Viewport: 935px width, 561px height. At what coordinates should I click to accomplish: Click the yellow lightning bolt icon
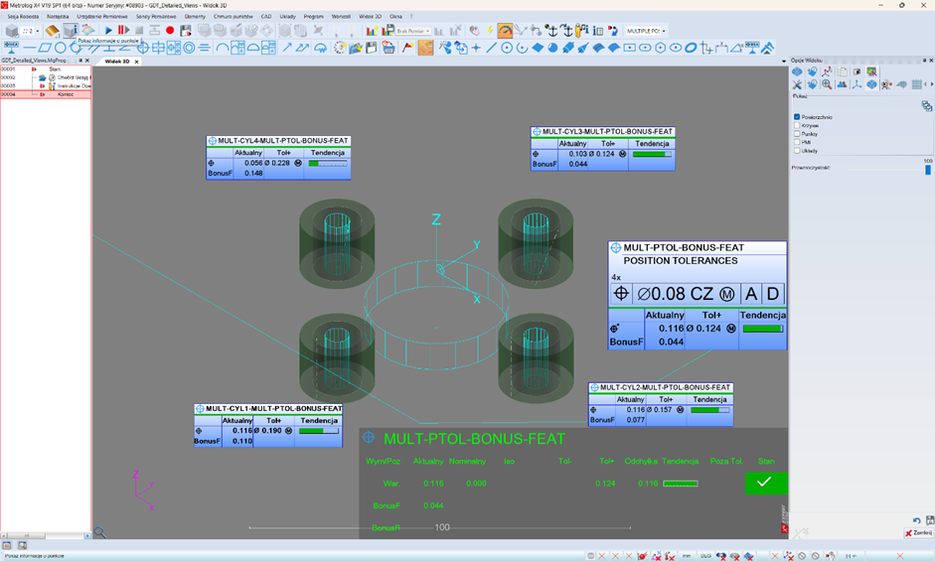(490, 30)
